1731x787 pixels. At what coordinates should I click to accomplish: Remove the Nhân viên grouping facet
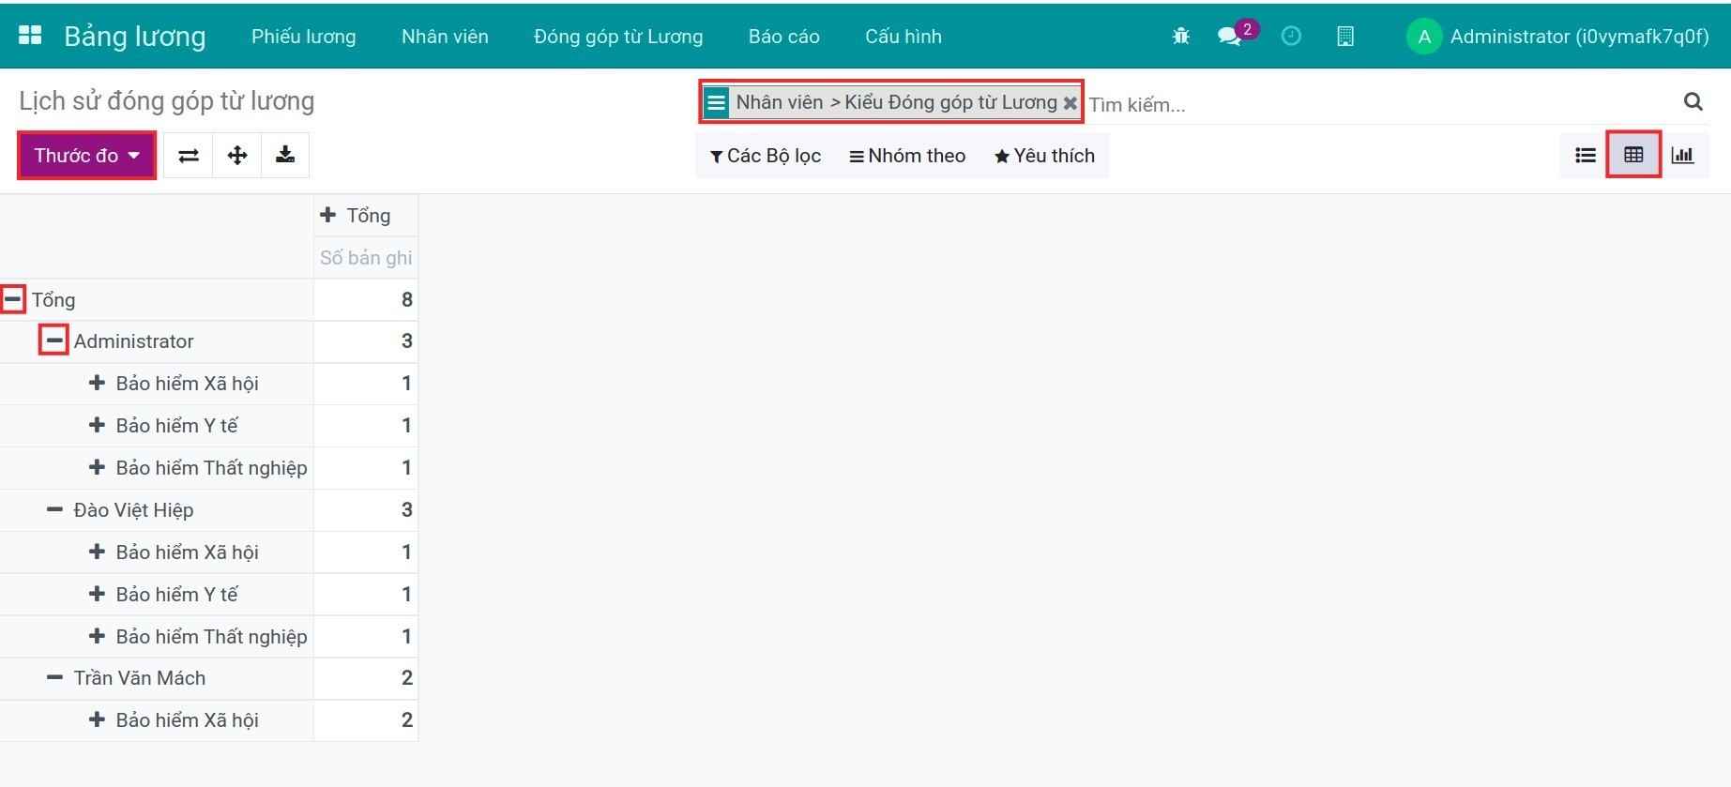1070,103
